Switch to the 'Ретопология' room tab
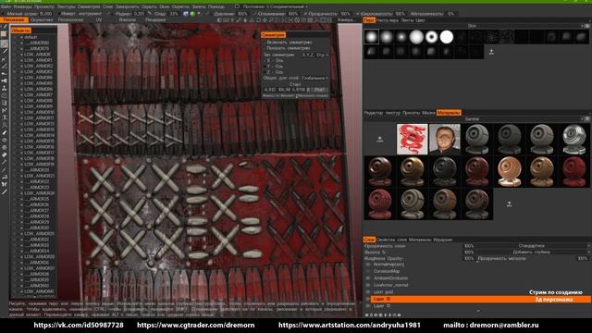Image resolution: width=592 pixels, height=333 pixels. (x=70, y=19)
